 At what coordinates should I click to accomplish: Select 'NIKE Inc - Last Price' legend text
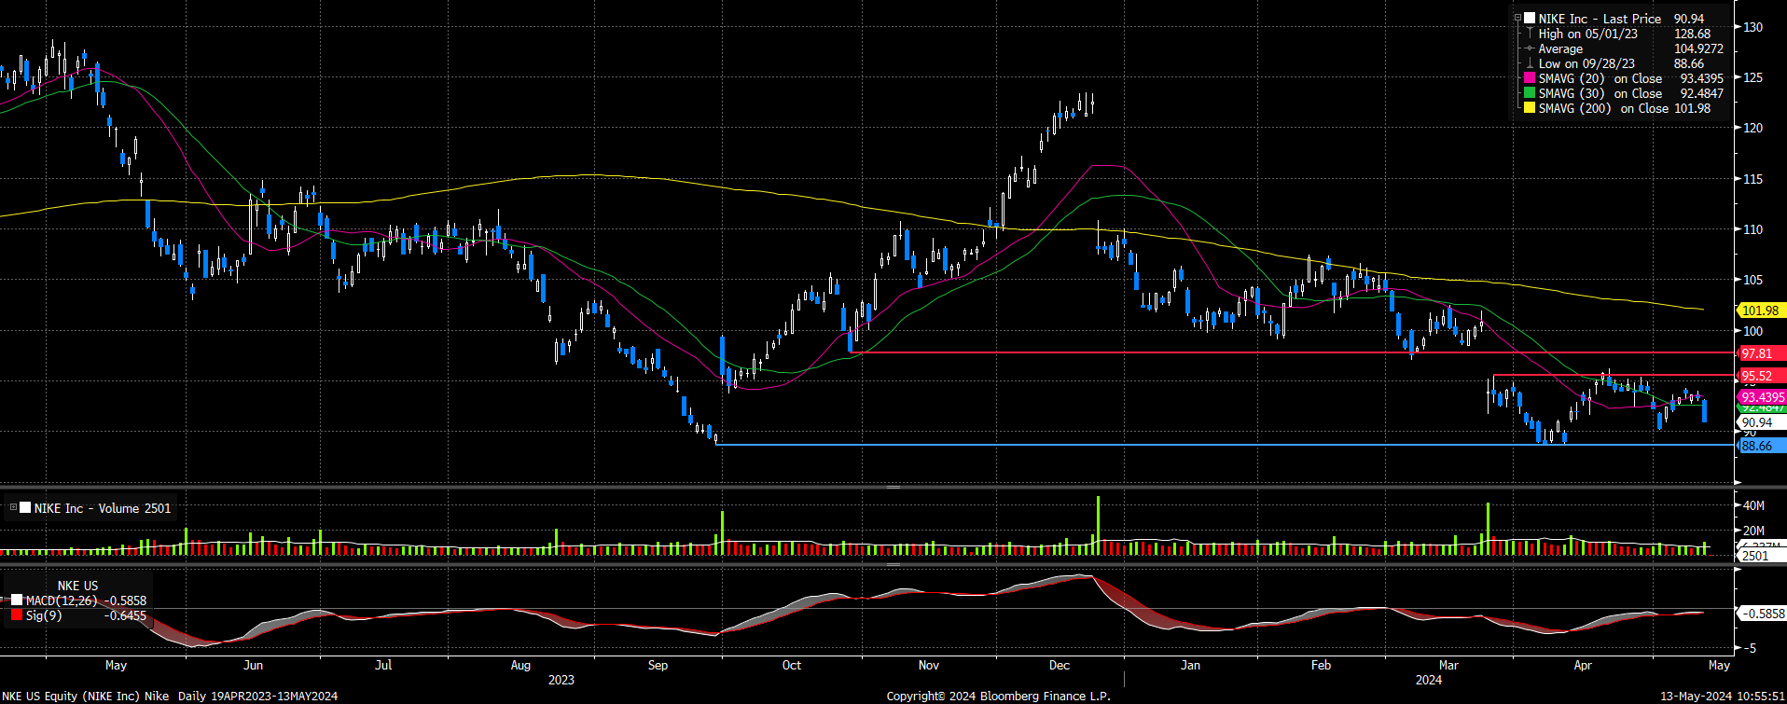click(x=1600, y=19)
